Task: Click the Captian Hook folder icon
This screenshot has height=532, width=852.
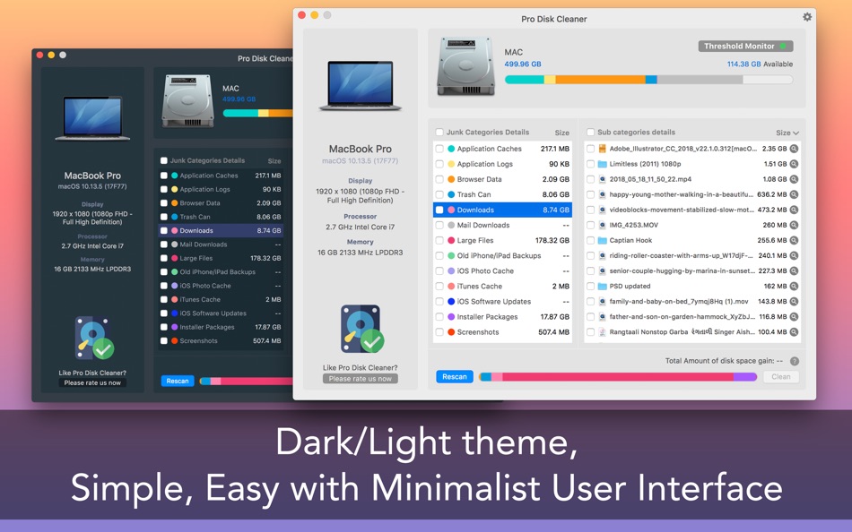Action: 602,240
